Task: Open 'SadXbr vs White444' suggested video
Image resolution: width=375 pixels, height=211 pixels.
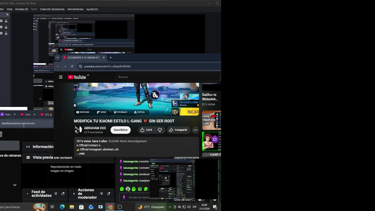Action: pos(210,97)
